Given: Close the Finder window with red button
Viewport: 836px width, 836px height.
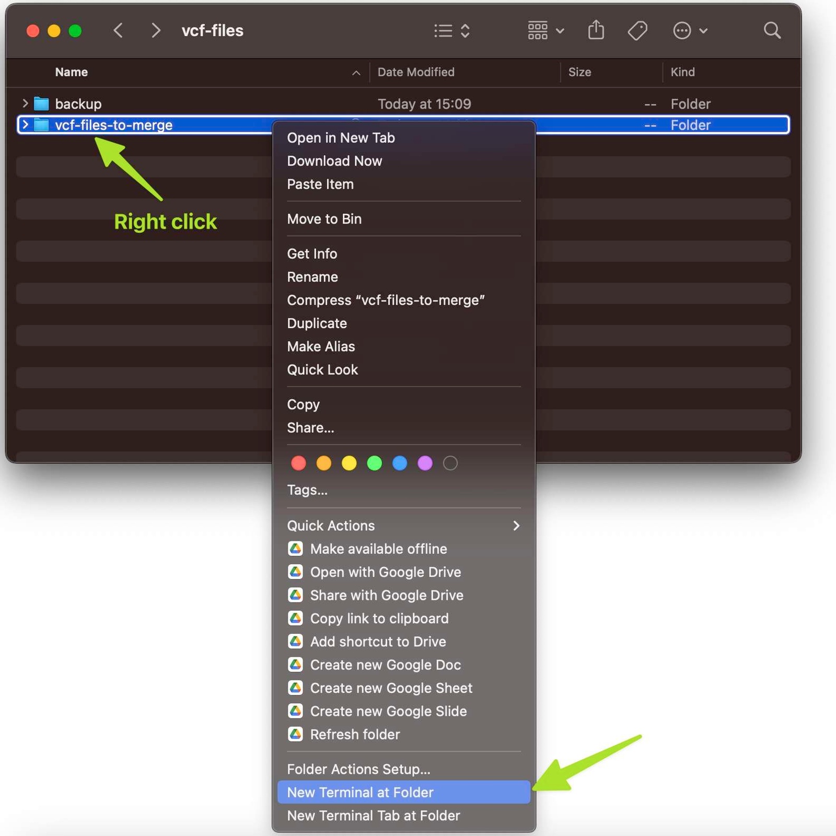Looking at the screenshot, I should 33,31.
